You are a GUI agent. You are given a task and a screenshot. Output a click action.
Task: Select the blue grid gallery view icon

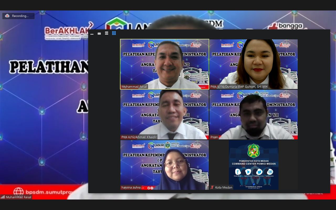point(114,33)
